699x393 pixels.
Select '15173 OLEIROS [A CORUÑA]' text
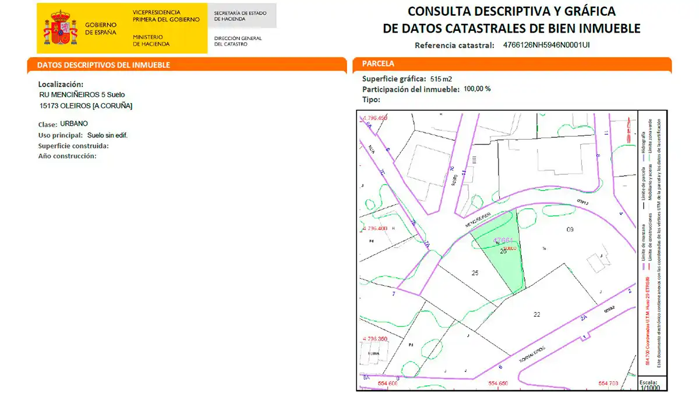click(x=86, y=105)
